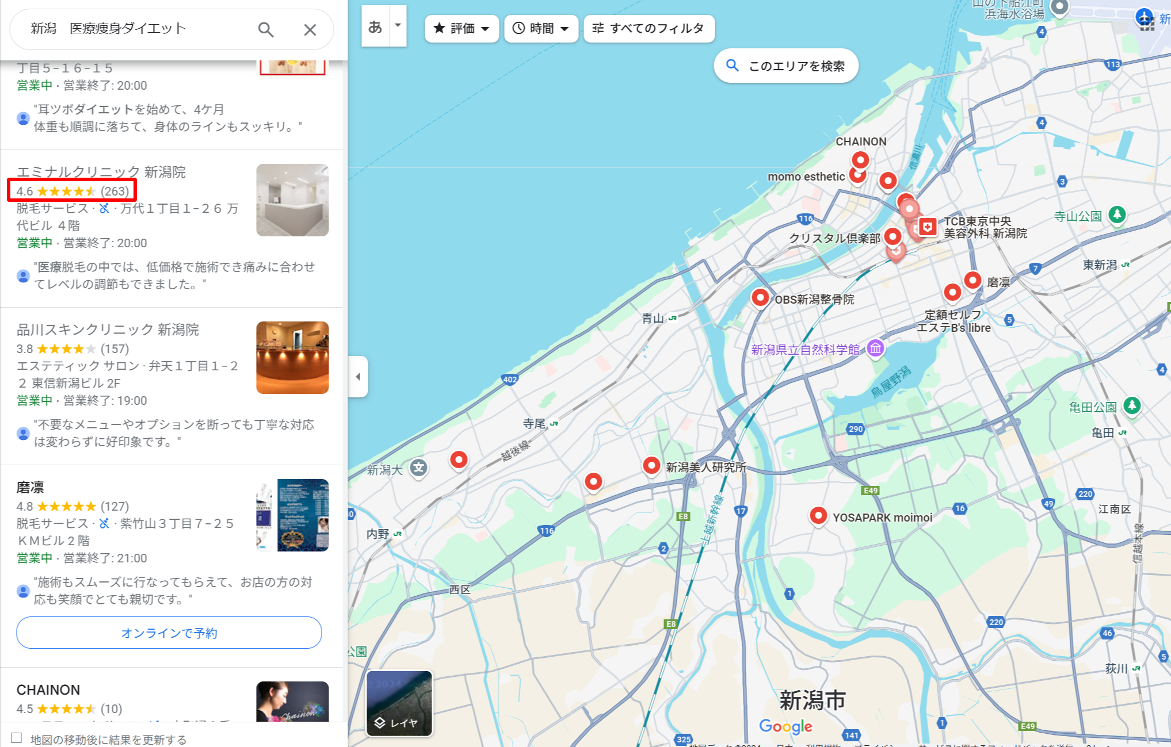Open the 評価 rating filter dropdown
Viewport: 1171px width, 747px height.
click(461, 28)
